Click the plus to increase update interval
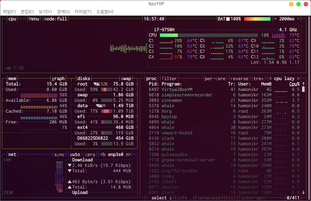Screen dimensions: 311x201 pos(275,19)
